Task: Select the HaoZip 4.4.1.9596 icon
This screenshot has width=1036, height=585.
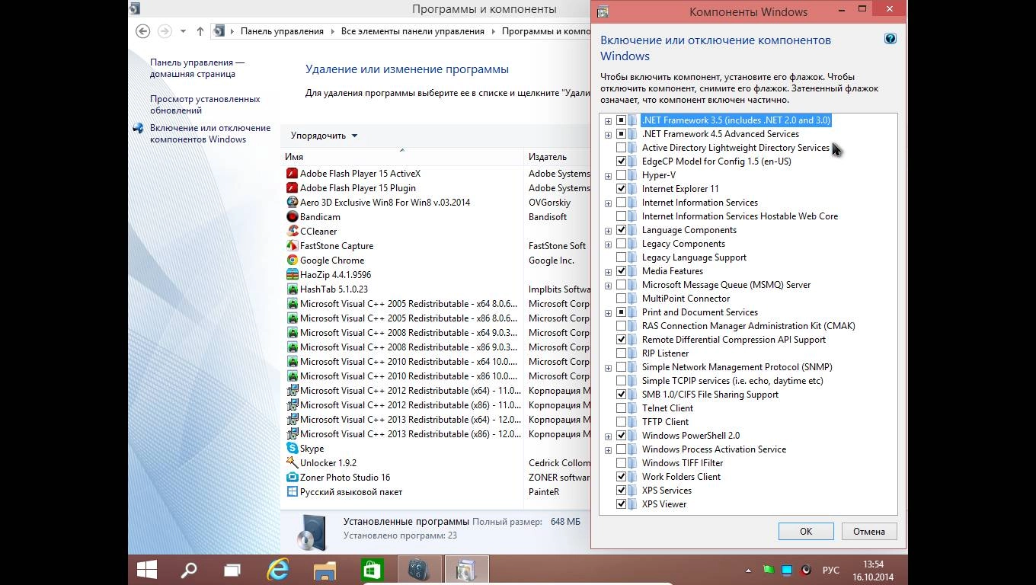Action: click(x=292, y=275)
